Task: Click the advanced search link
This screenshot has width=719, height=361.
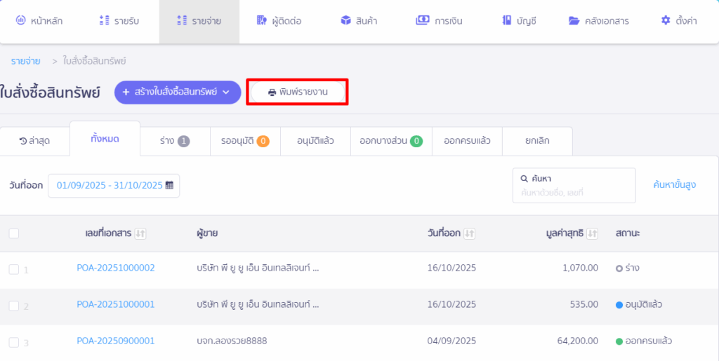Action: [x=674, y=185]
